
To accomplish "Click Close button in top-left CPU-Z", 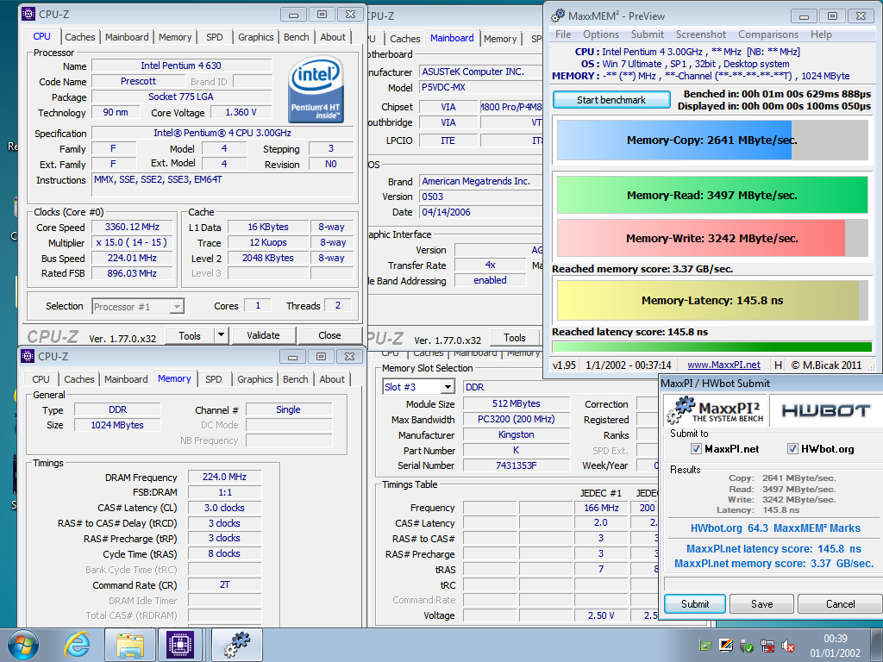I will [x=329, y=335].
